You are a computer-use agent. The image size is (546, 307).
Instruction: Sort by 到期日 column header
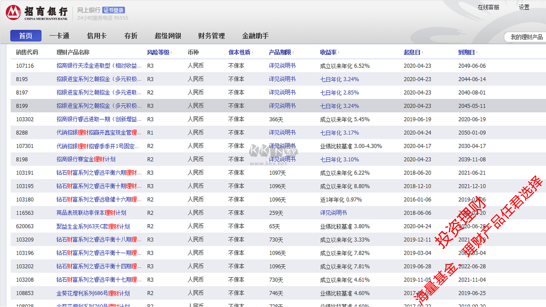point(466,52)
